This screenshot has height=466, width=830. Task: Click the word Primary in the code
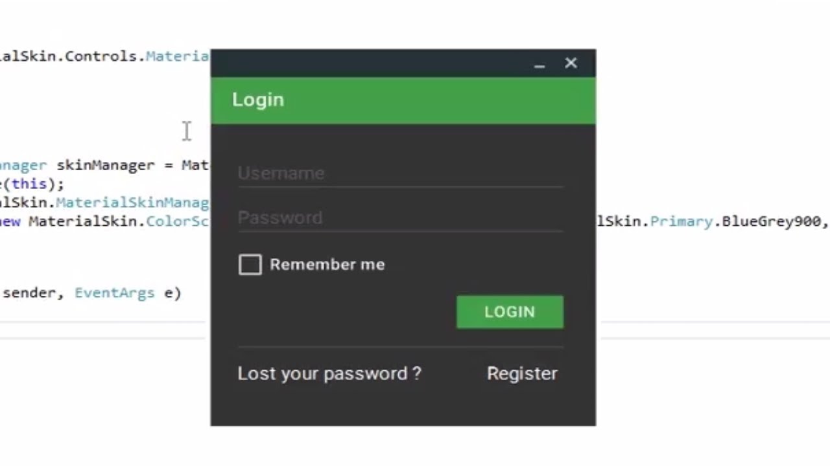coord(682,221)
